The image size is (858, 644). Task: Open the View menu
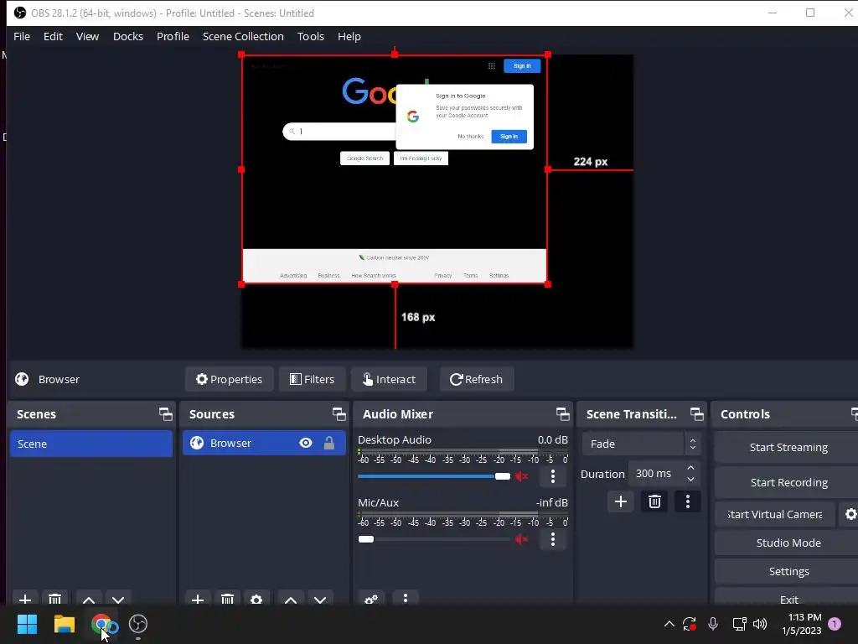click(87, 36)
